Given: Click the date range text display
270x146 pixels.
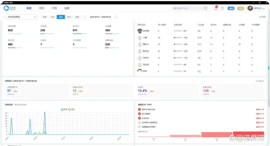Looking at the screenshot, I should 101,17.
